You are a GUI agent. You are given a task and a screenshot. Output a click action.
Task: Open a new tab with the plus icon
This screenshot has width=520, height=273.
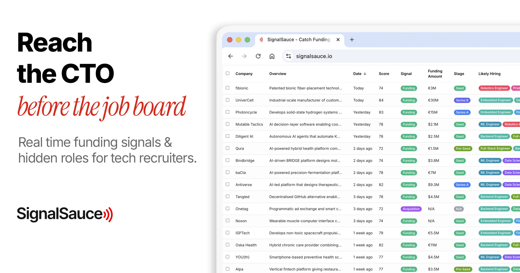[x=352, y=40]
